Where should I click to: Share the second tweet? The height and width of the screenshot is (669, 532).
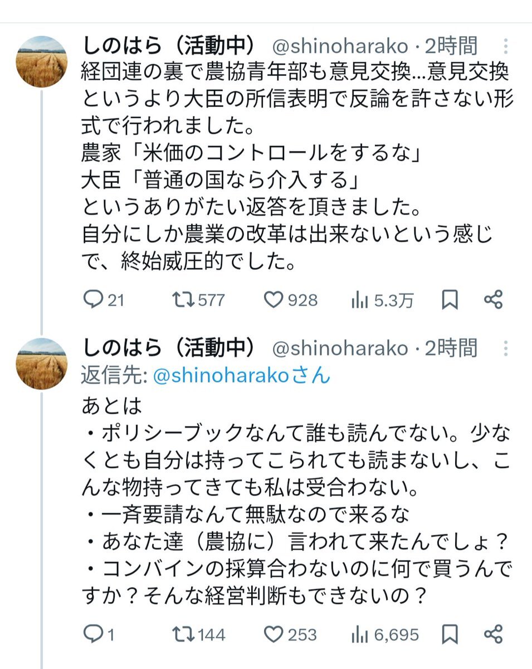[494, 634]
